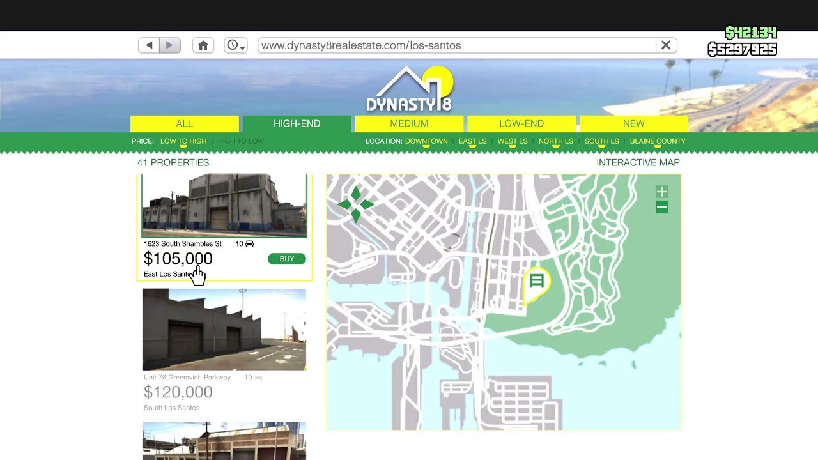Open the 1623 South Shambles St photo
The width and height of the screenshot is (818, 460).
pyautogui.click(x=224, y=205)
